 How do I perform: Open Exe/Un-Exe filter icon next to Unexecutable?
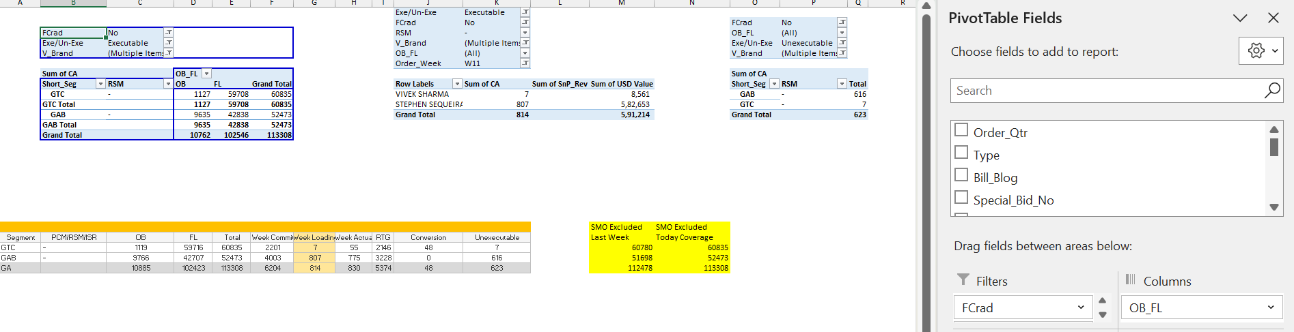coord(842,43)
